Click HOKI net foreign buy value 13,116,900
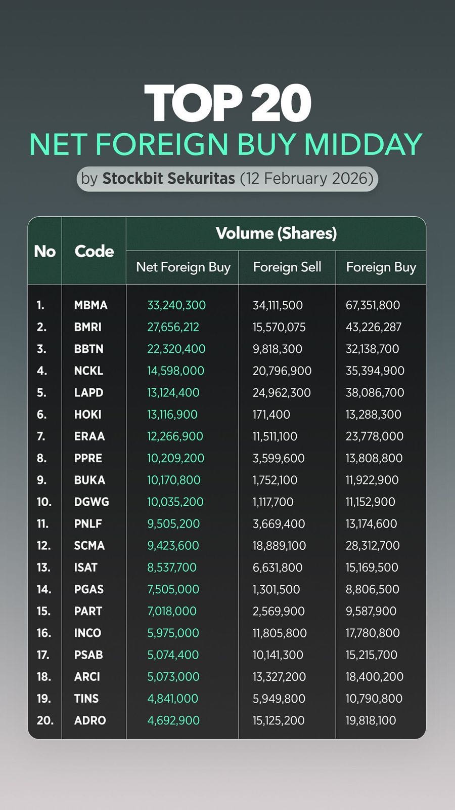The width and height of the screenshot is (455, 810). tap(172, 415)
